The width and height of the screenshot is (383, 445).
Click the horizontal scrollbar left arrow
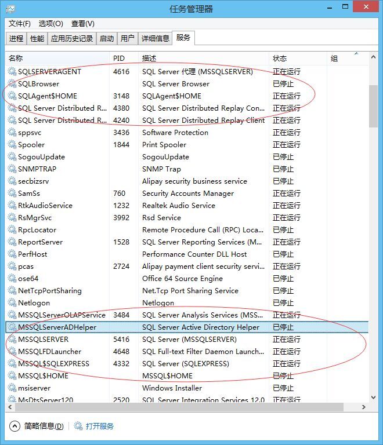pos(10,407)
